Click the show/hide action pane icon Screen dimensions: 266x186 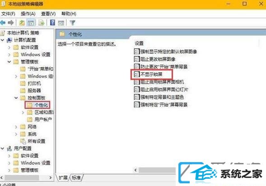61,23
